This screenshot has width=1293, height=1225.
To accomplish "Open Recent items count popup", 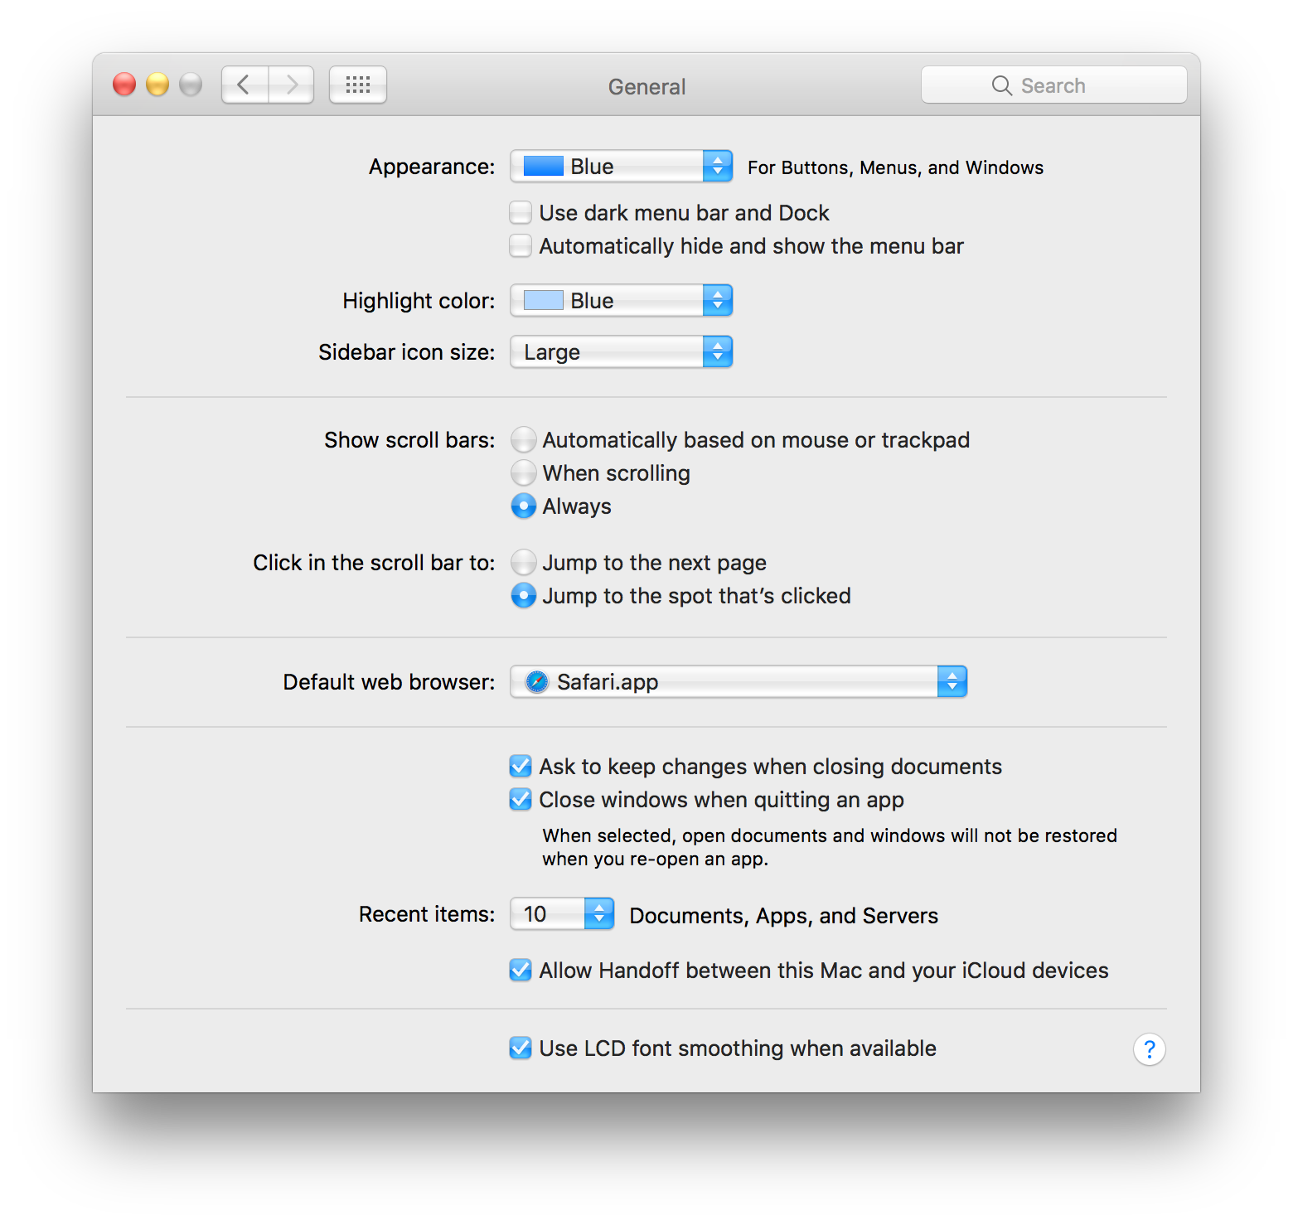I will tap(562, 914).
